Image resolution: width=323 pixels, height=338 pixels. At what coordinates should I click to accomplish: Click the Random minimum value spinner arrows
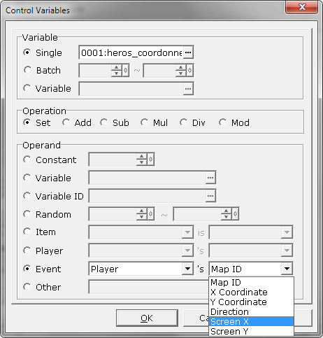(x=141, y=214)
